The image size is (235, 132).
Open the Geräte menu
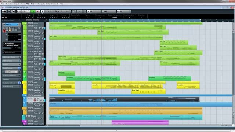48,4
